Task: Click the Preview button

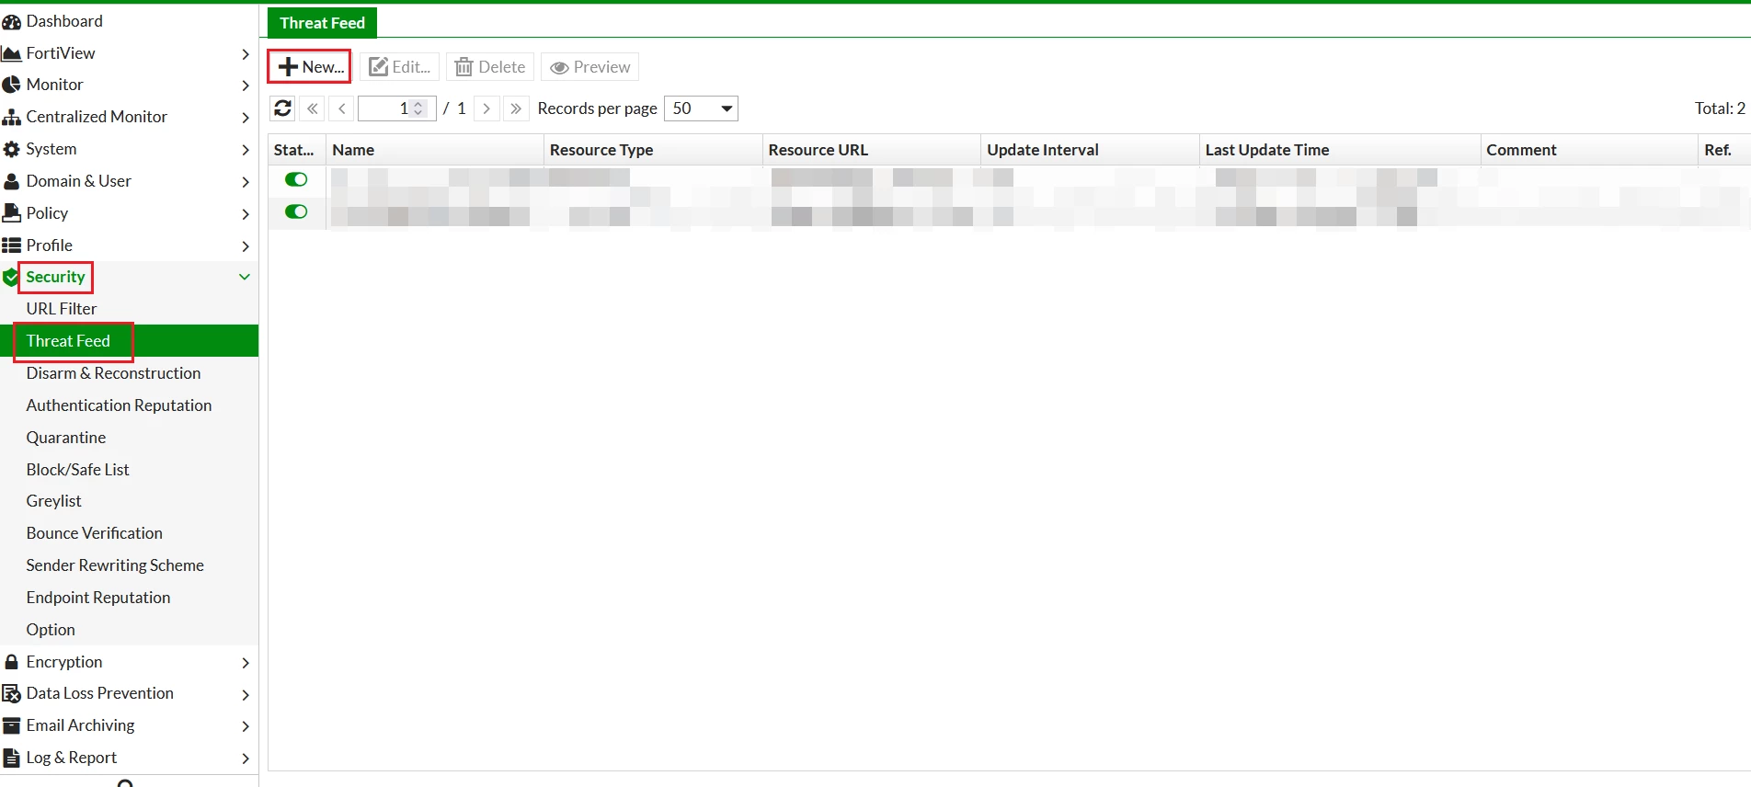Action: pos(589,67)
